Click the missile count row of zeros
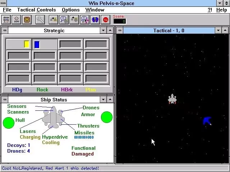Image resolution: width=230 pixels, height=172 pixels. pyautogui.click(x=84, y=137)
